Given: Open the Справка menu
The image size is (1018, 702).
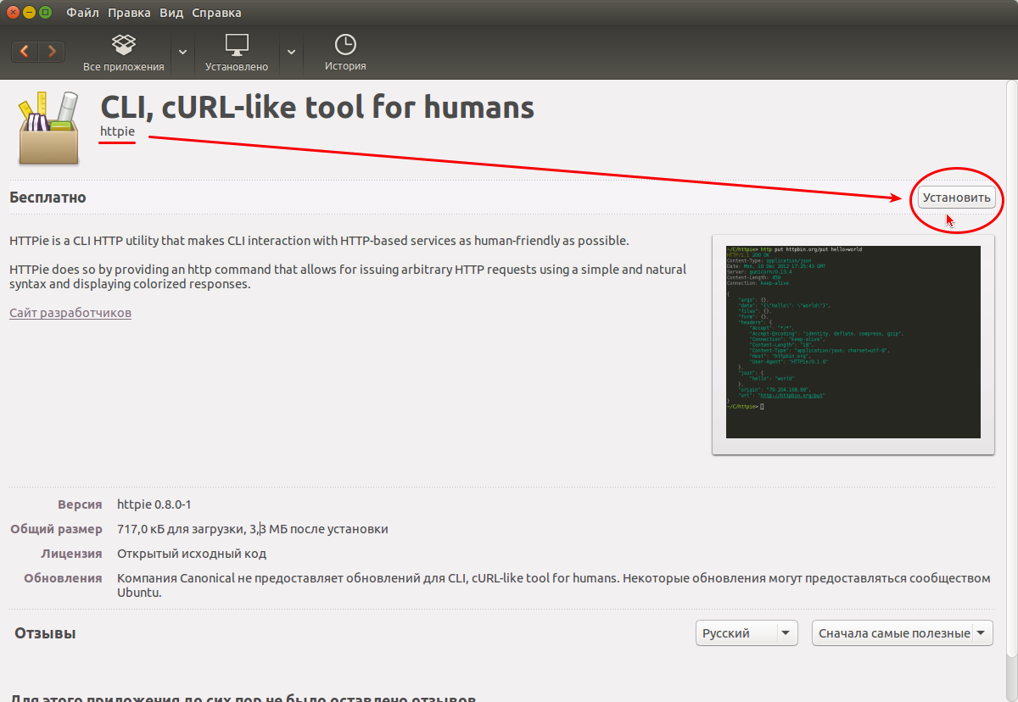Looking at the screenshot, I should [x=216, y=13].
